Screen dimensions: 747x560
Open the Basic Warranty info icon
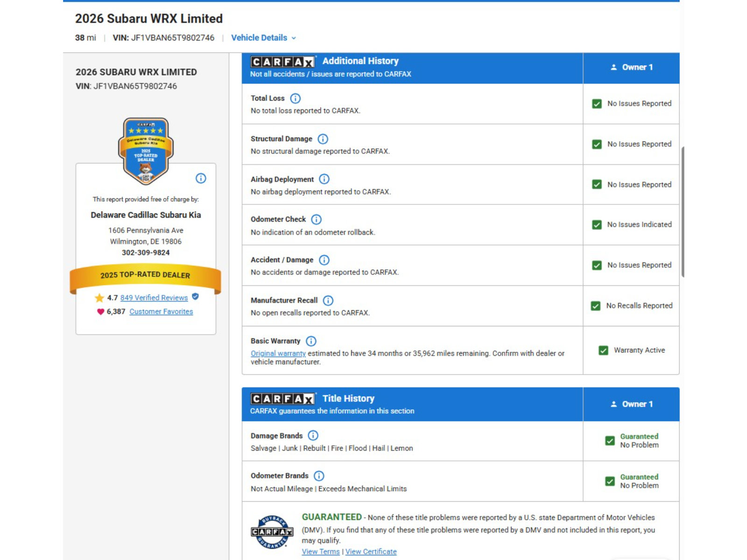point(311,341)
